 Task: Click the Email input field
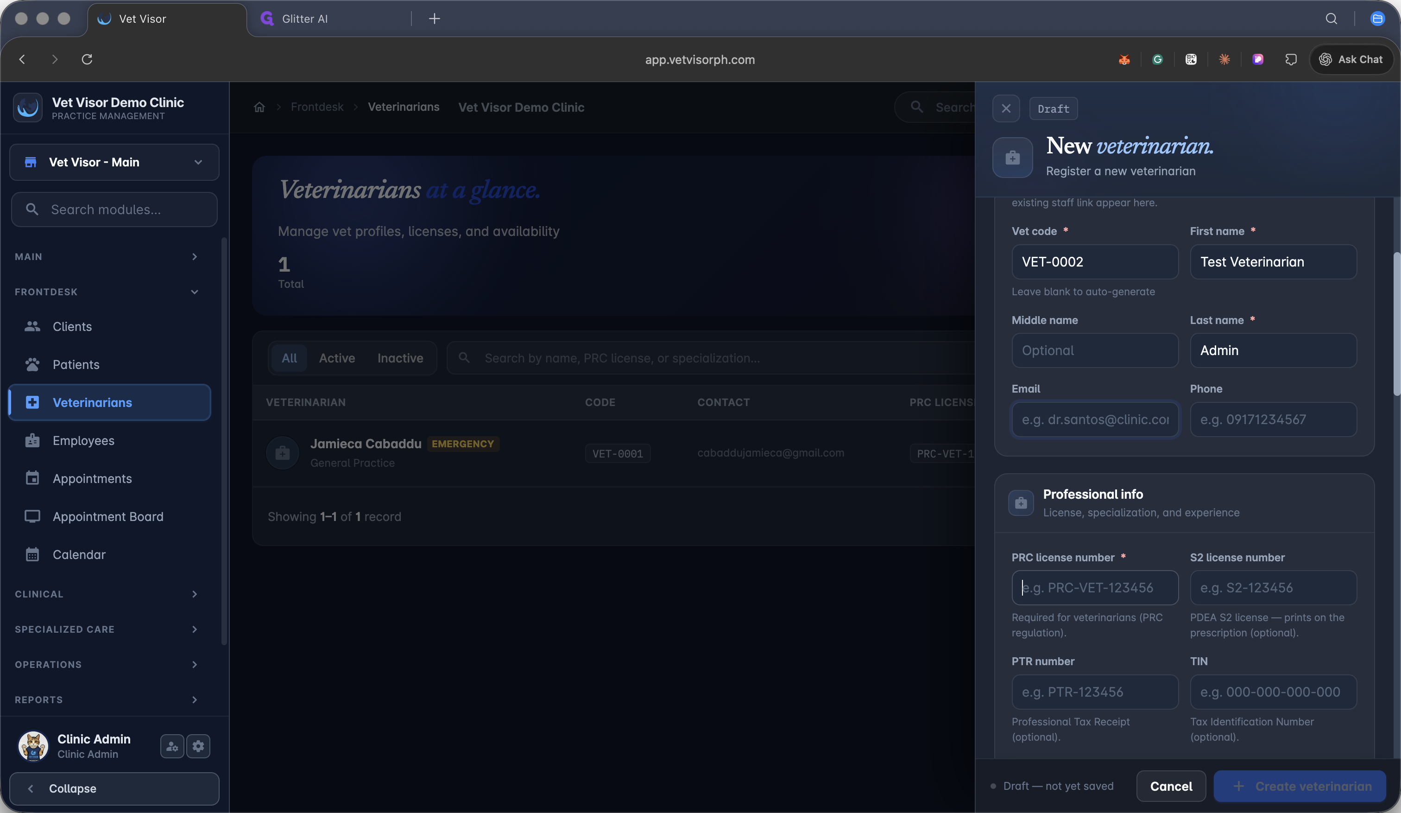pos(1095,420)
